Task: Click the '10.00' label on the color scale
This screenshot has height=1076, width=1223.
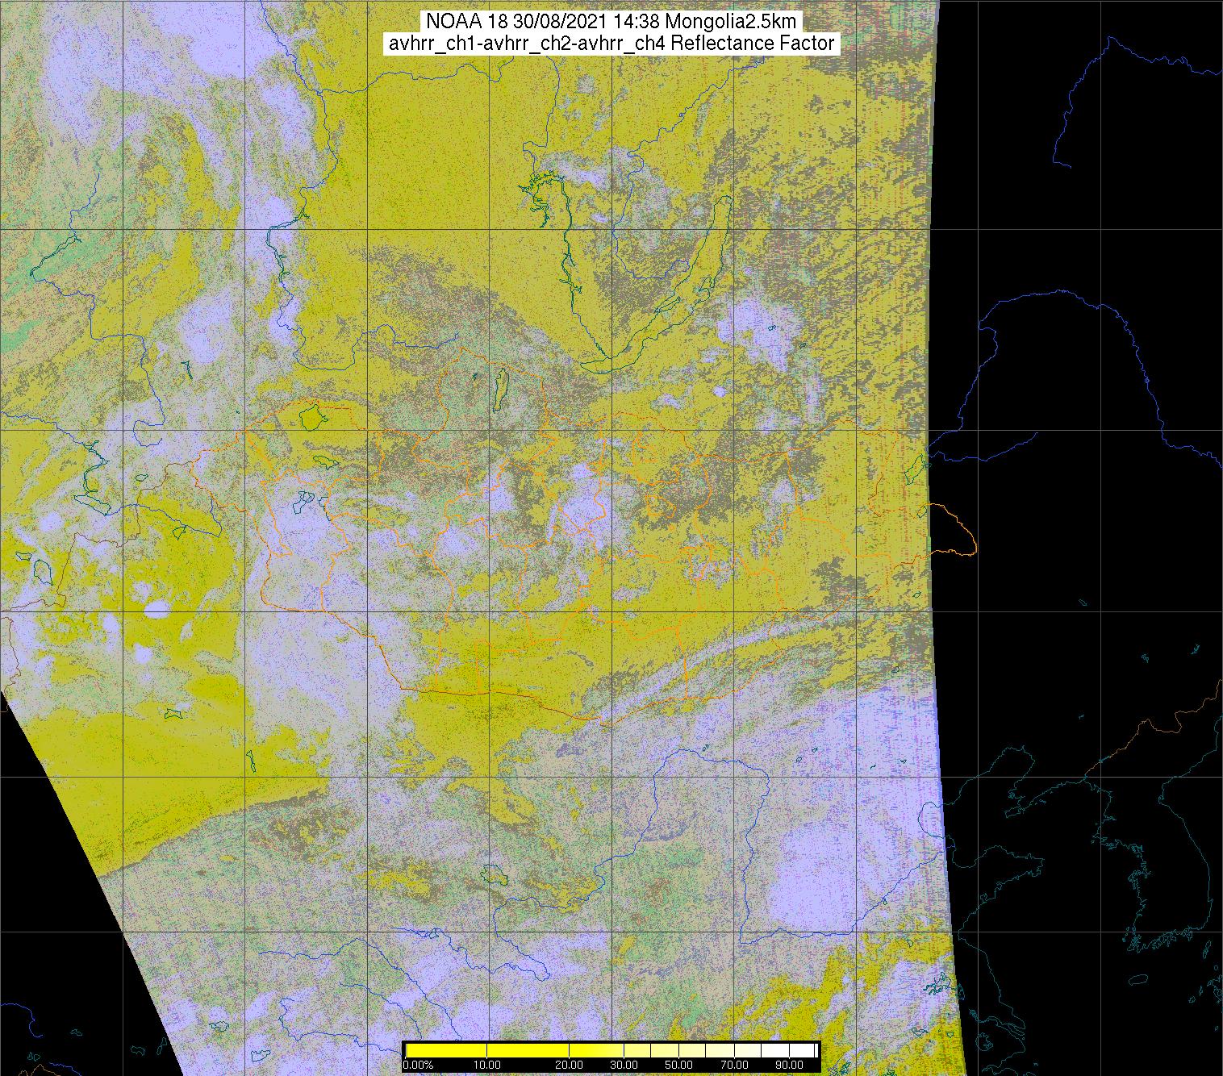Action: point(487,1065)
